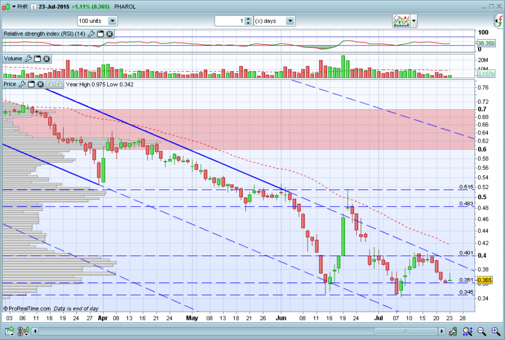Open the share/export chart icon

point(10,331)
